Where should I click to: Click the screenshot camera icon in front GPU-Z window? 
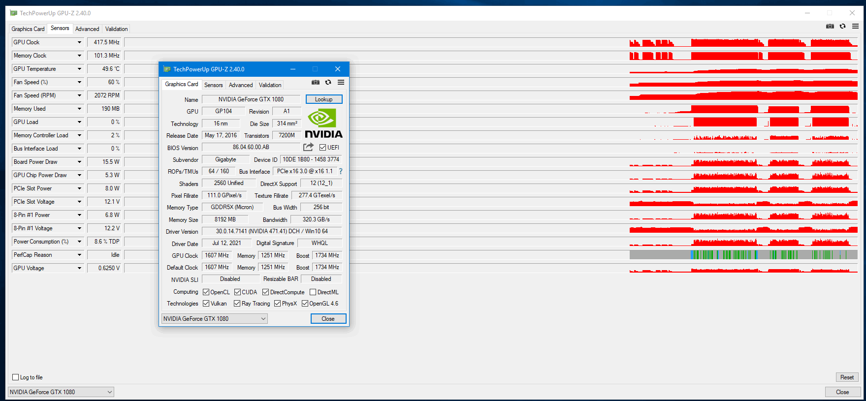pyautogui.click(x=316, y=83)
